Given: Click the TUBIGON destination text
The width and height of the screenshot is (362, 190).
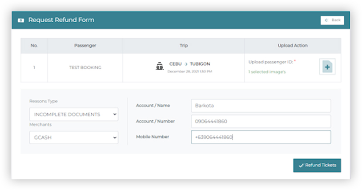Looking at the screenshot, I should coord(200,64).
